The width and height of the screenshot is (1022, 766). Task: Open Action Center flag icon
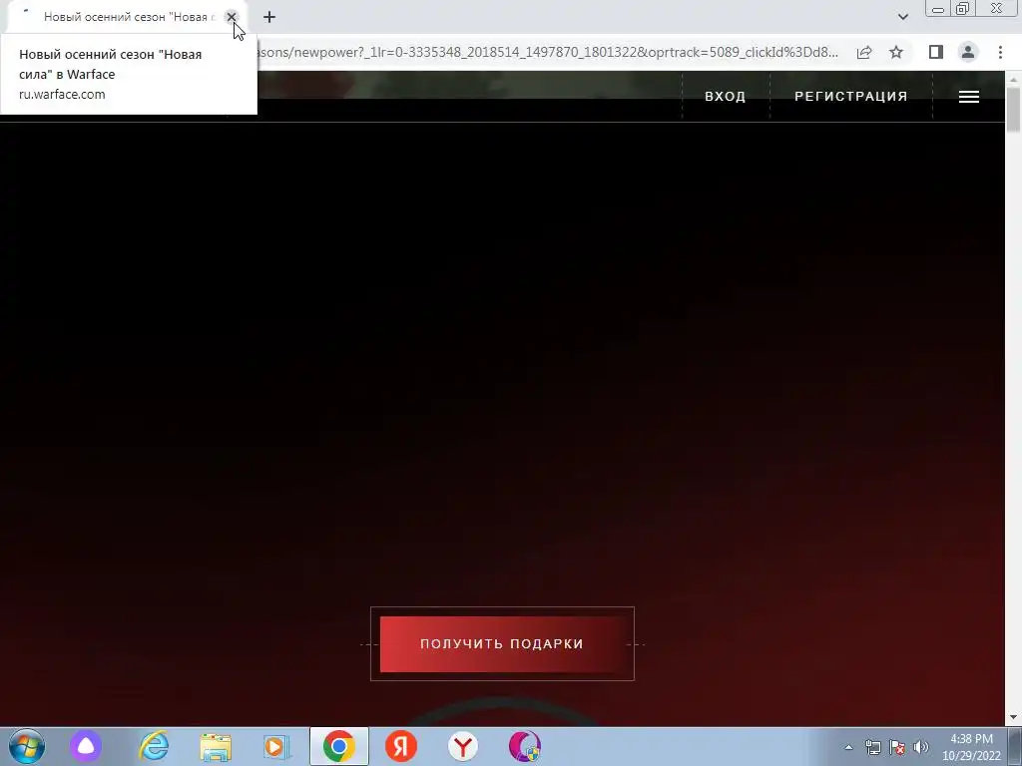(x=897, y=747)
